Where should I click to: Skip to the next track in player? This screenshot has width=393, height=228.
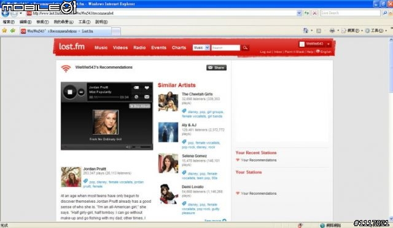[81, 92]
